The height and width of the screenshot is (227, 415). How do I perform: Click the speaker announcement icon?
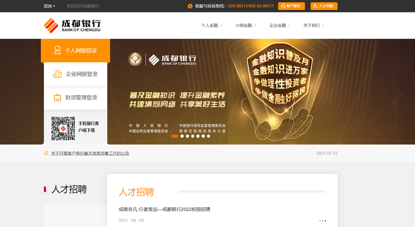[x=46, y=153]
